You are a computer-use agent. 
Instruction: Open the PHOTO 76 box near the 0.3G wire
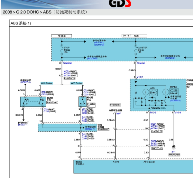(x=157, y=131)
